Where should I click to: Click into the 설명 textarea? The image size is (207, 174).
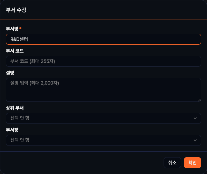click(x=103, y=89)
